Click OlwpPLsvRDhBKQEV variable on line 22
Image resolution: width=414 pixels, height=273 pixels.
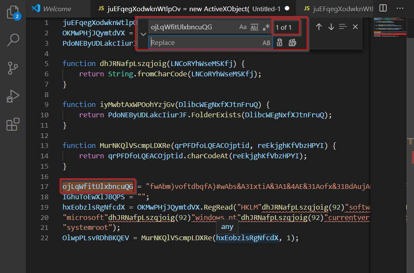tap(96, 238)
